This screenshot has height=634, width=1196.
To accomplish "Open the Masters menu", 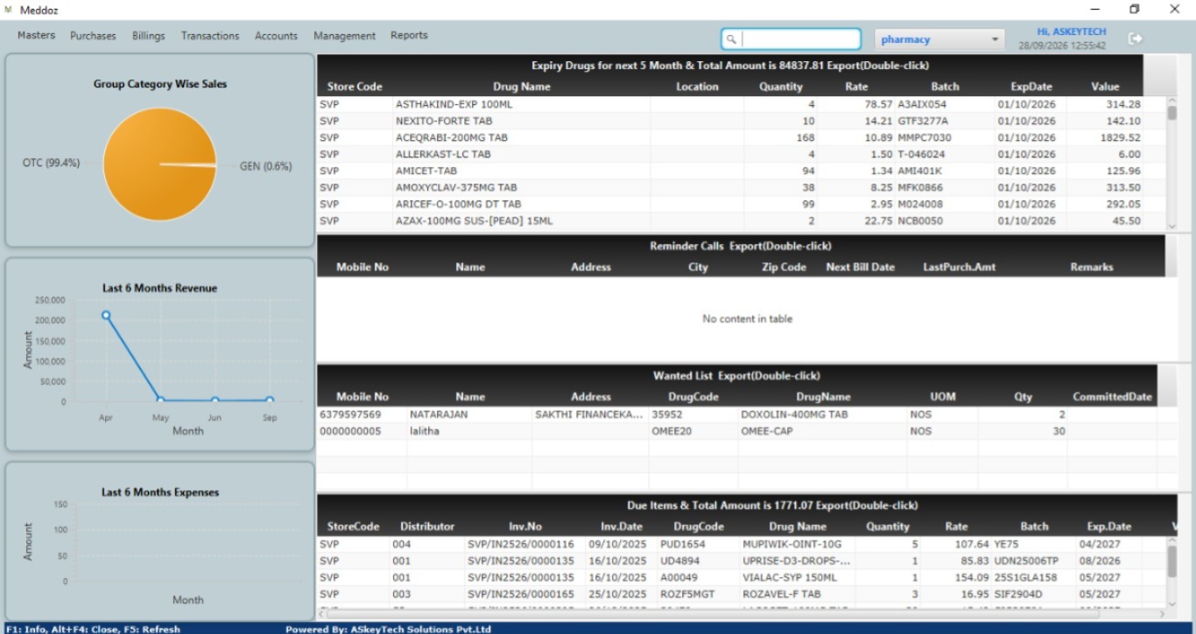I will [36, 36].
